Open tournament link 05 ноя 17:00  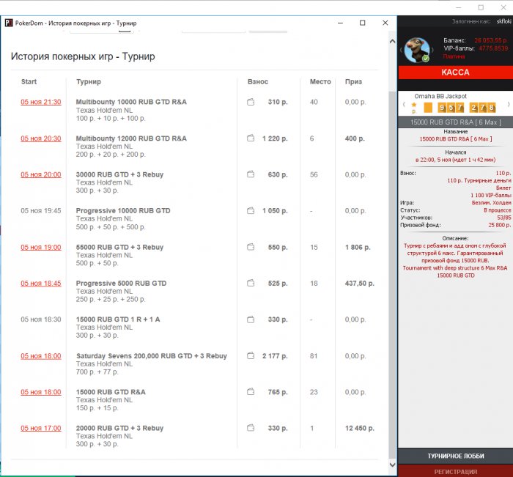pos(41,428)
